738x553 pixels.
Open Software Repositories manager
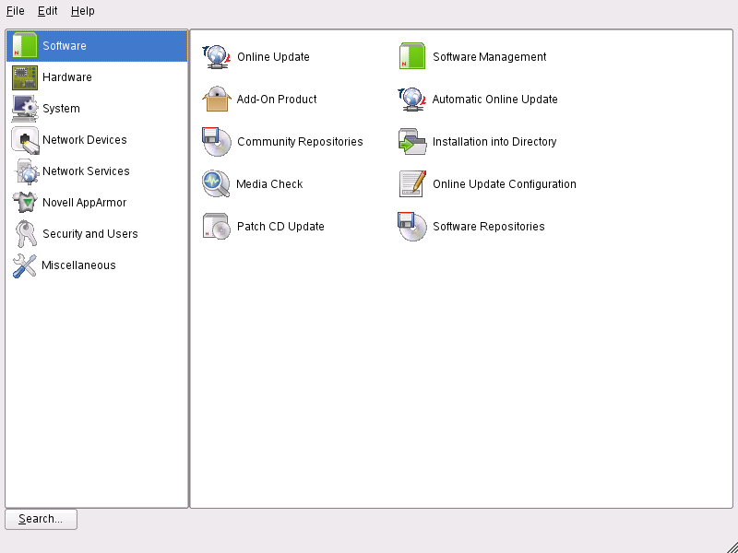[x=489, y=226]
